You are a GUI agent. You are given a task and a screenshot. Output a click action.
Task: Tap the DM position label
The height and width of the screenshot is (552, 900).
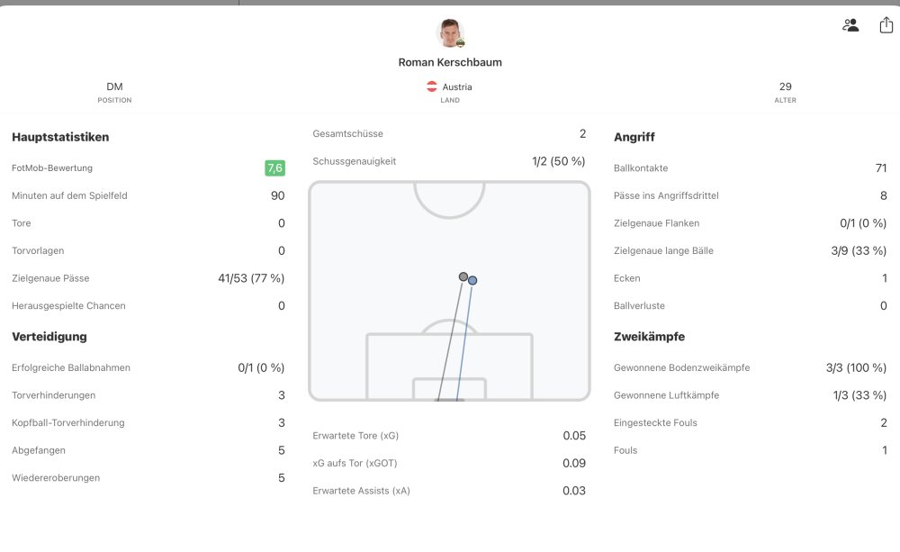[114, 87]
